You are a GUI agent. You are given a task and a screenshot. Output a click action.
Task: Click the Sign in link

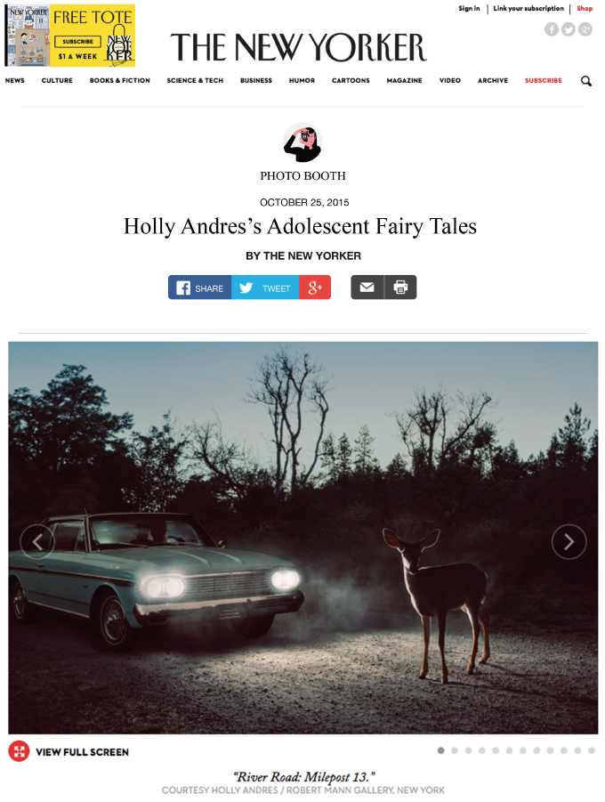pos(469,9)
